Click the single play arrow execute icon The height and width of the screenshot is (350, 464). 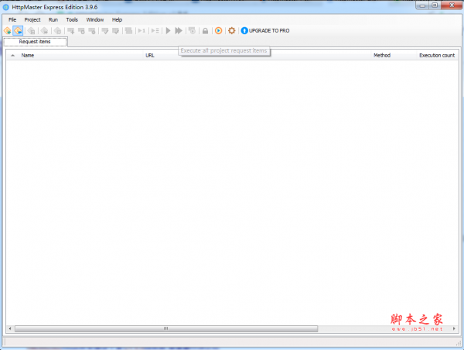[x=168, y=30]
